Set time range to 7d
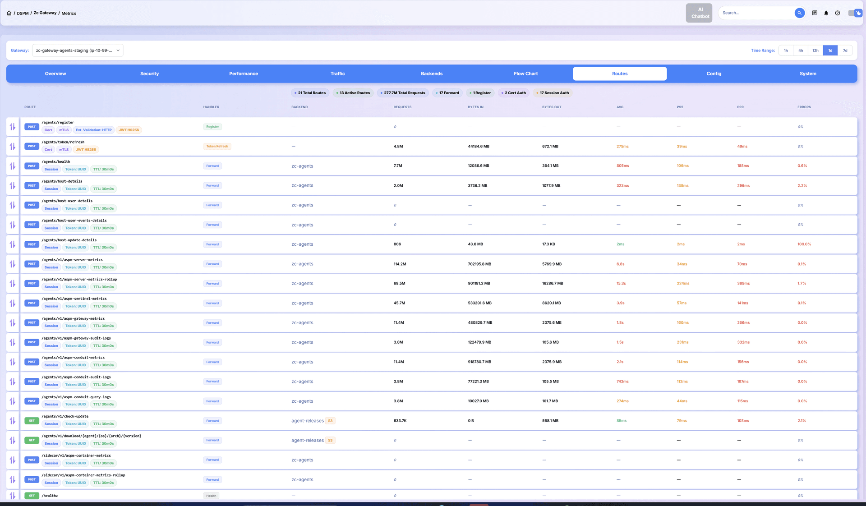866x506 pixels. click(845, 51)
